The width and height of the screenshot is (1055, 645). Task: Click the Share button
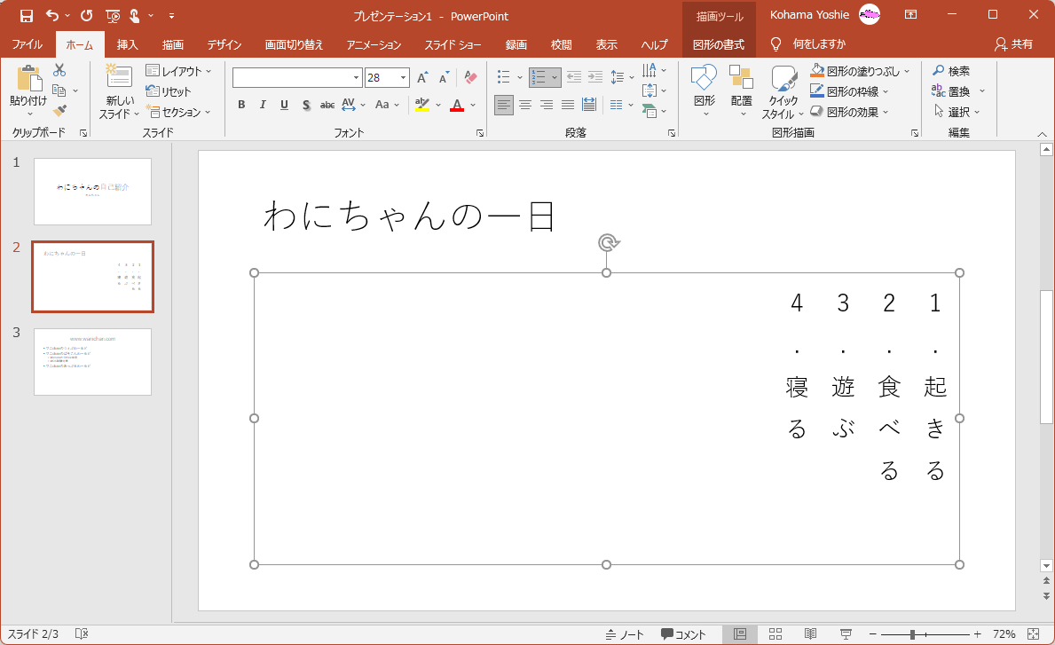tap(1013, 43)
